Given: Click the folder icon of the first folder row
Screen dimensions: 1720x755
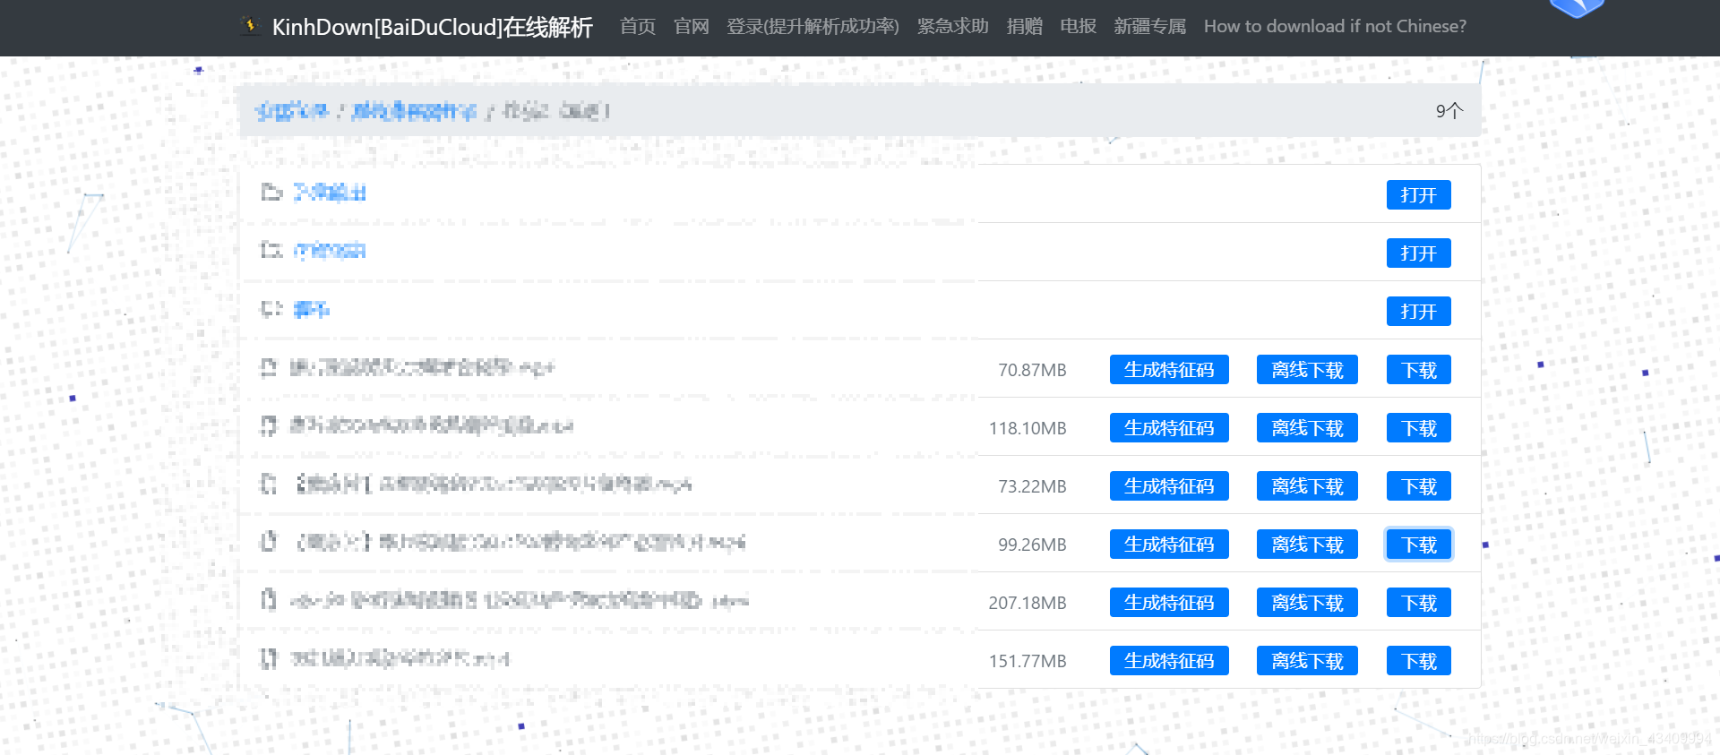Looking at the screenshot, I should [271, 193].
